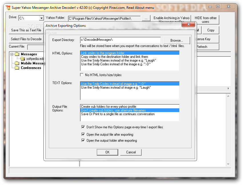The width and height of the screenshot is (243, 185).
Task: Click the Conferences folder icon
Action: 17,68
